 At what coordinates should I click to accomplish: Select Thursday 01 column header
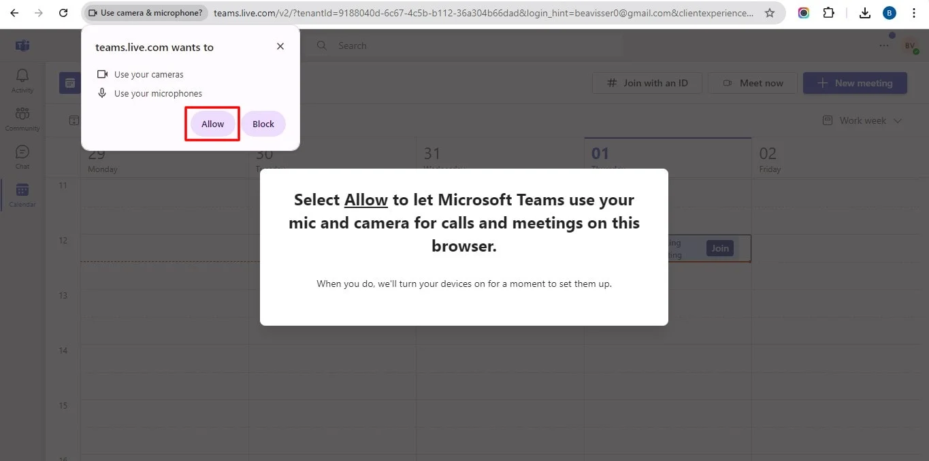[668, 159]
